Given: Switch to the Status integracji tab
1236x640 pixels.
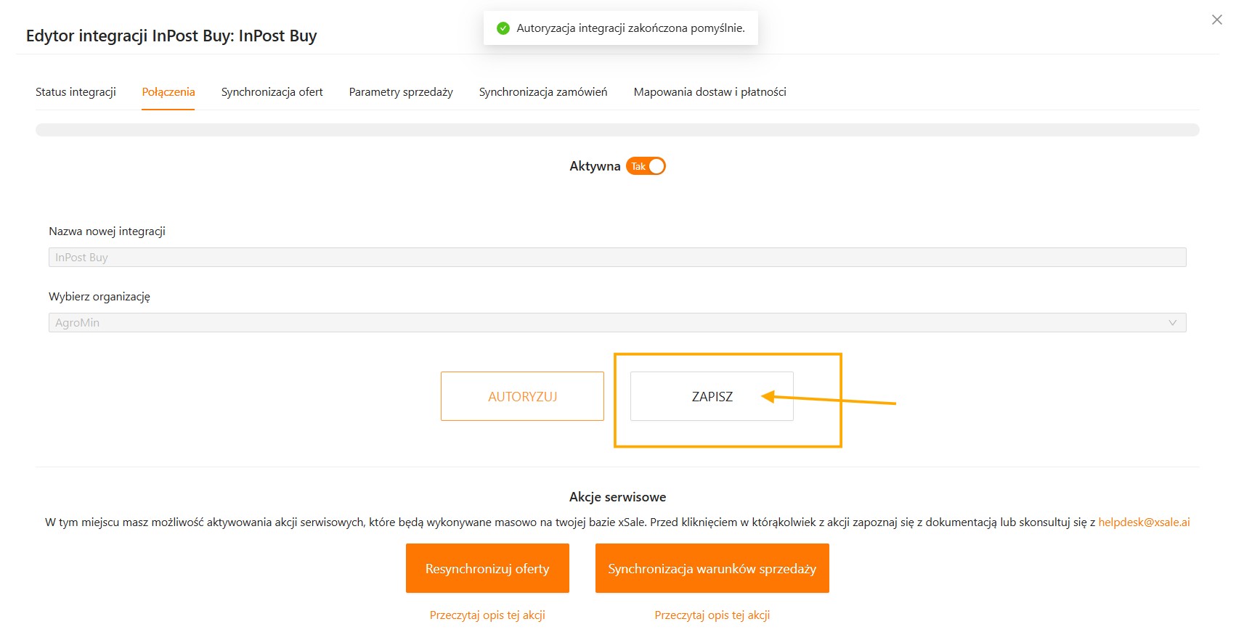Looking at the screenshot, I should point(76,92).
